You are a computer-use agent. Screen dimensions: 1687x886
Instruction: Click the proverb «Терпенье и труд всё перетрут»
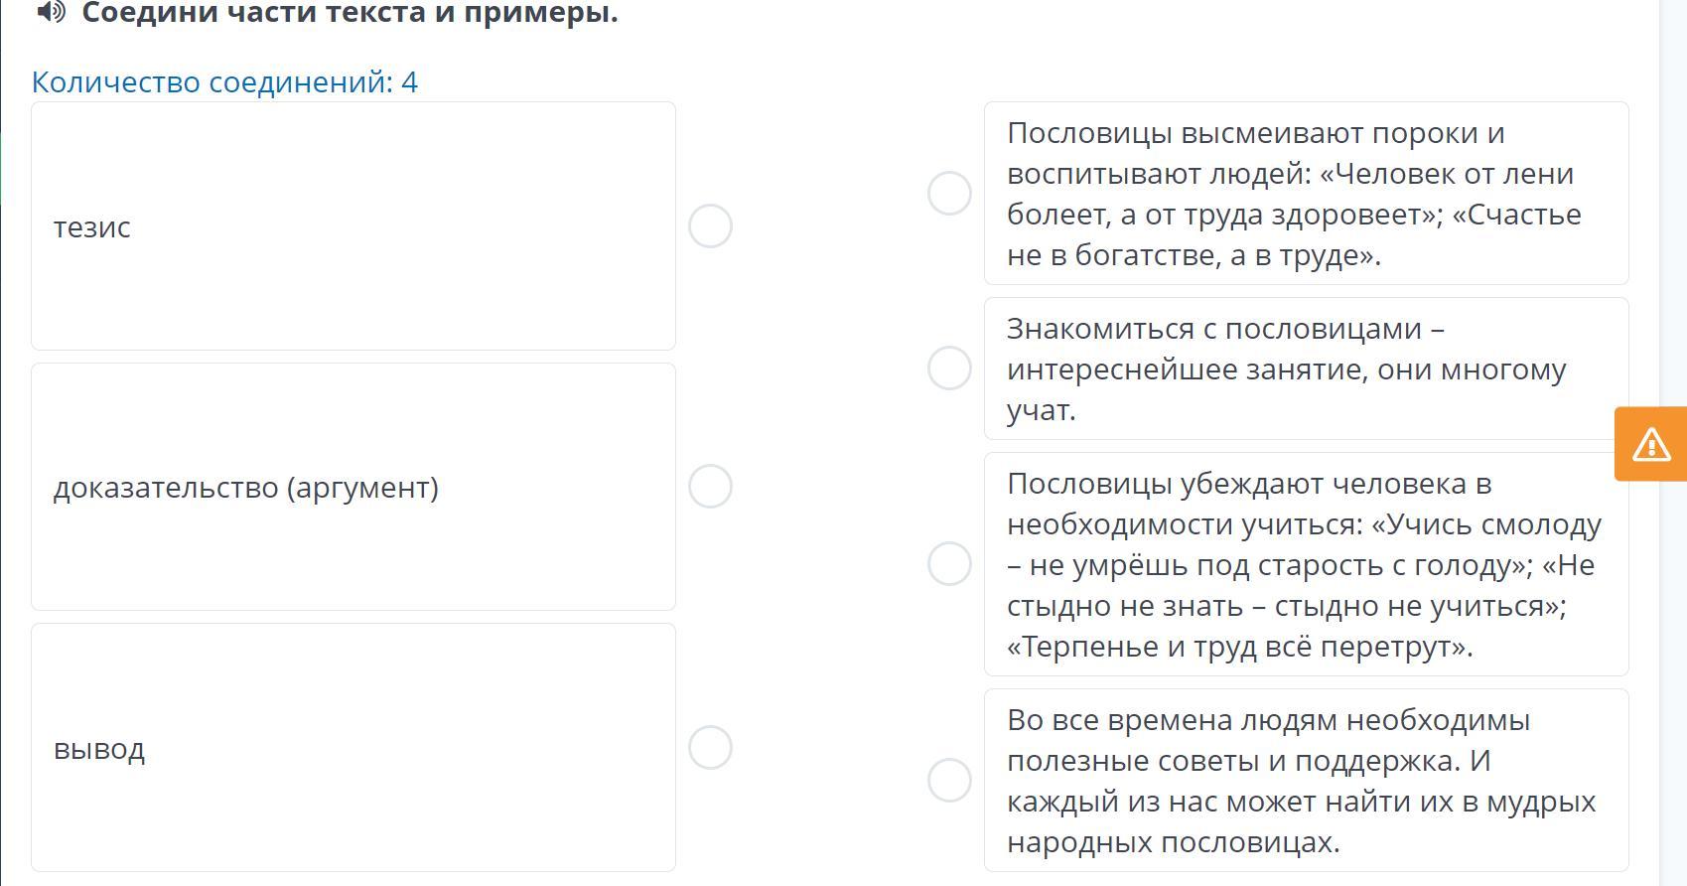tap(1239, 647)
